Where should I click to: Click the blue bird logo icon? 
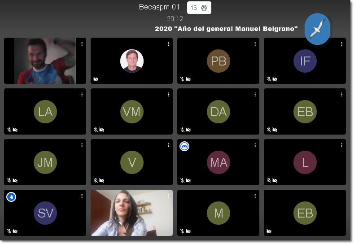tap(317, 29)
